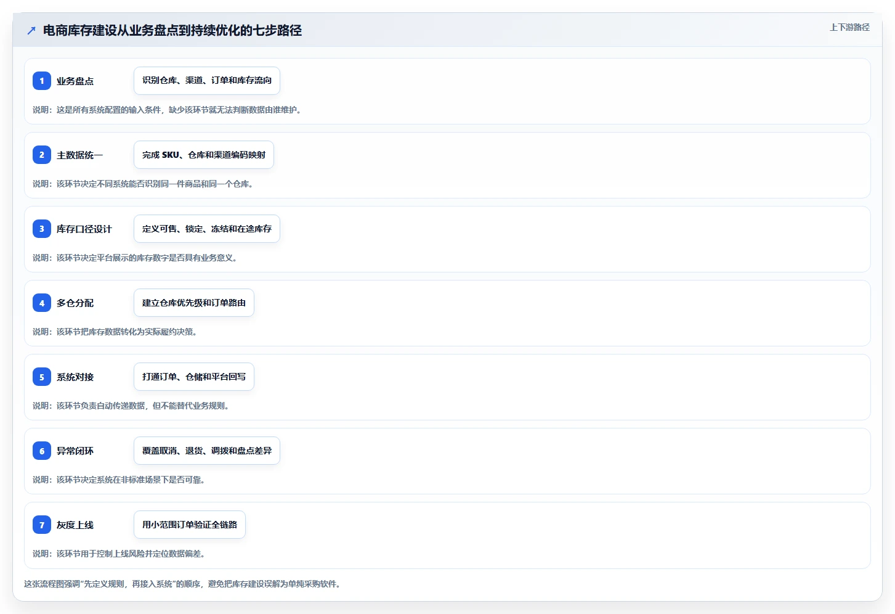Click the note about 控制上线风险并定位数据偏差

[119, 554]
